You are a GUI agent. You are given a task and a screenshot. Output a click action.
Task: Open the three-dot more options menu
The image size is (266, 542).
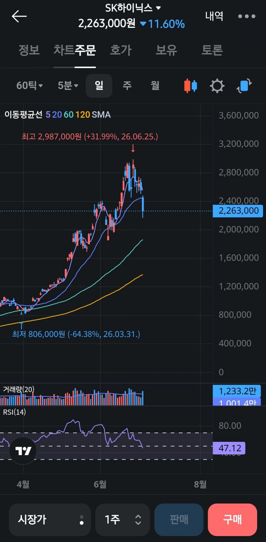click(x=247, y=16)
